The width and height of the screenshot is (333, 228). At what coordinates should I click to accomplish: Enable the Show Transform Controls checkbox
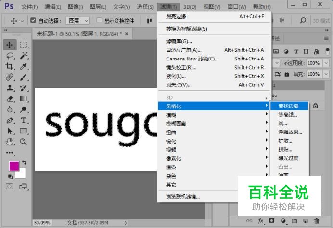99,20
